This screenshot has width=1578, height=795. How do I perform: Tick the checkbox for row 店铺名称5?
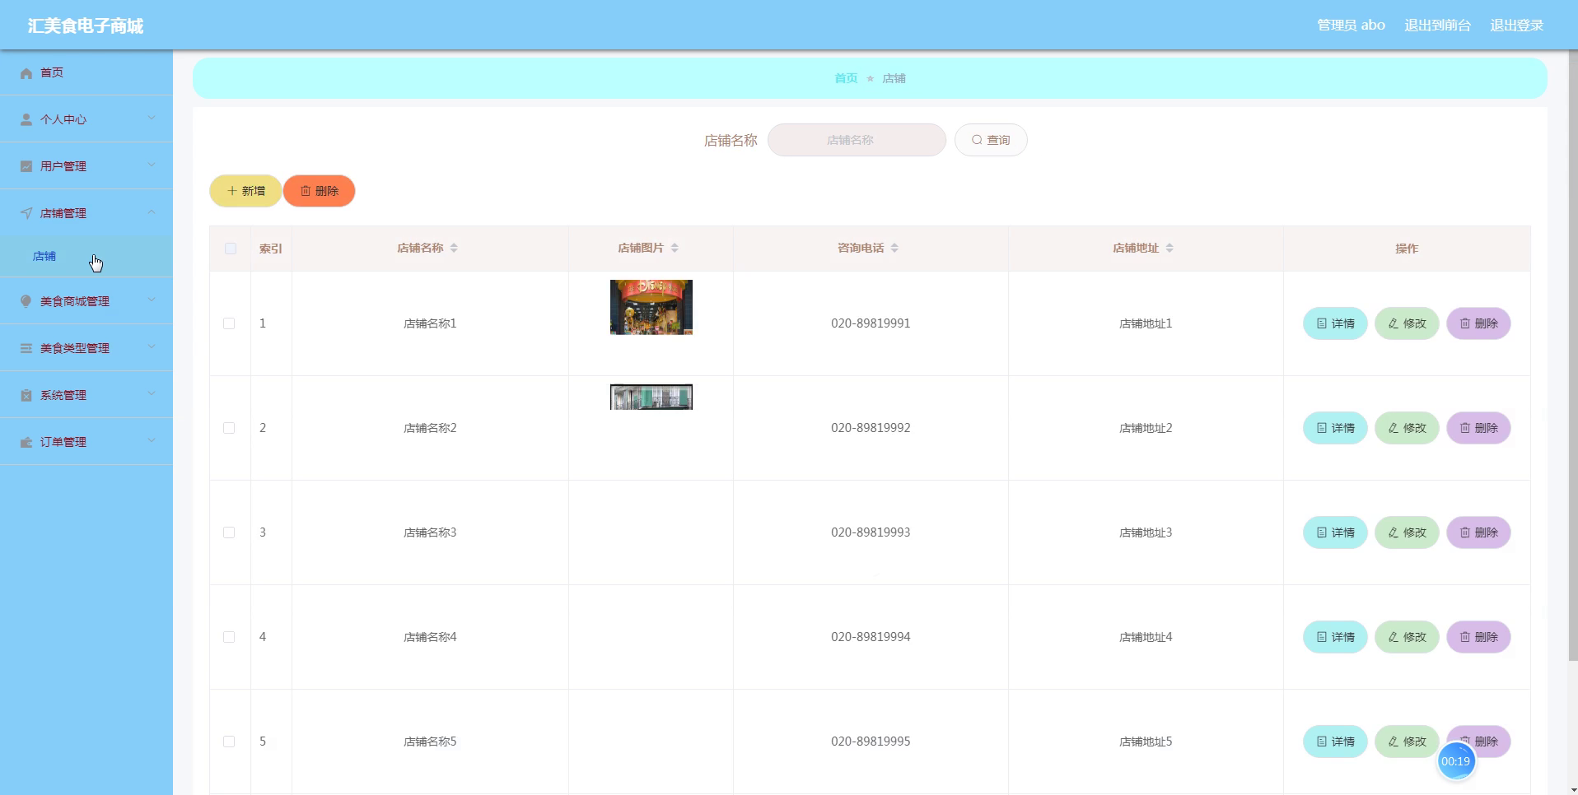(229, 742)
